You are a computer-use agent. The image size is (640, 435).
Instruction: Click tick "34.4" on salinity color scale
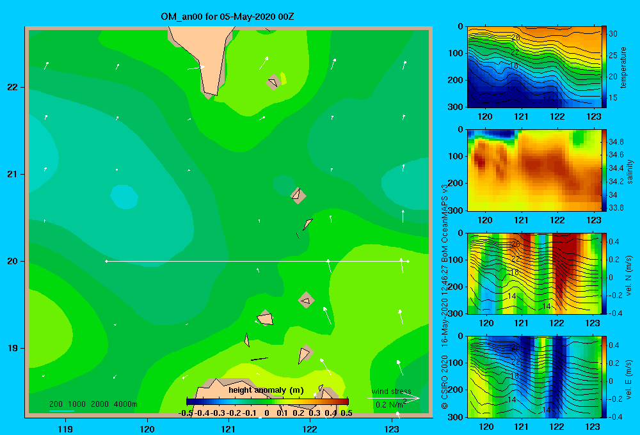tap(616, 168)
